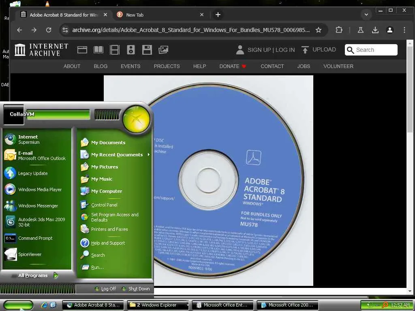Go back in browser
415x311 pixels.
click(19, 30)
